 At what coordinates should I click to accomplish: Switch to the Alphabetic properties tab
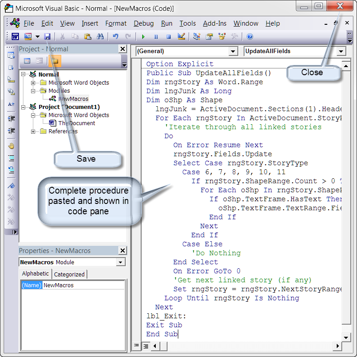(35, 274)
